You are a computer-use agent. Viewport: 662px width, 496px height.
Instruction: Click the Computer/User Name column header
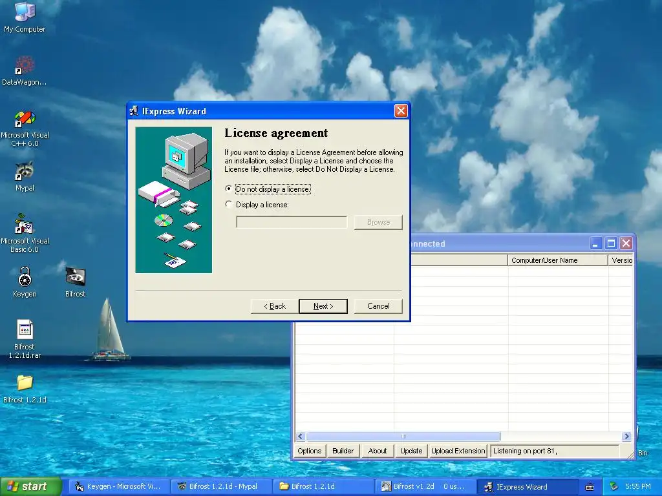coord(558,260)
